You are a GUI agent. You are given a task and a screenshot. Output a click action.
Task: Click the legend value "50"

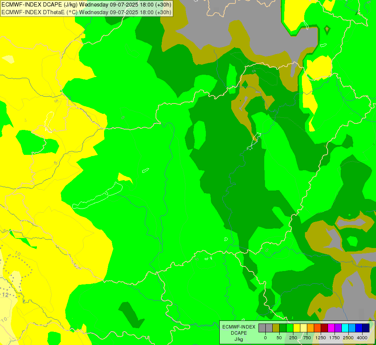[x=279, y=338]
